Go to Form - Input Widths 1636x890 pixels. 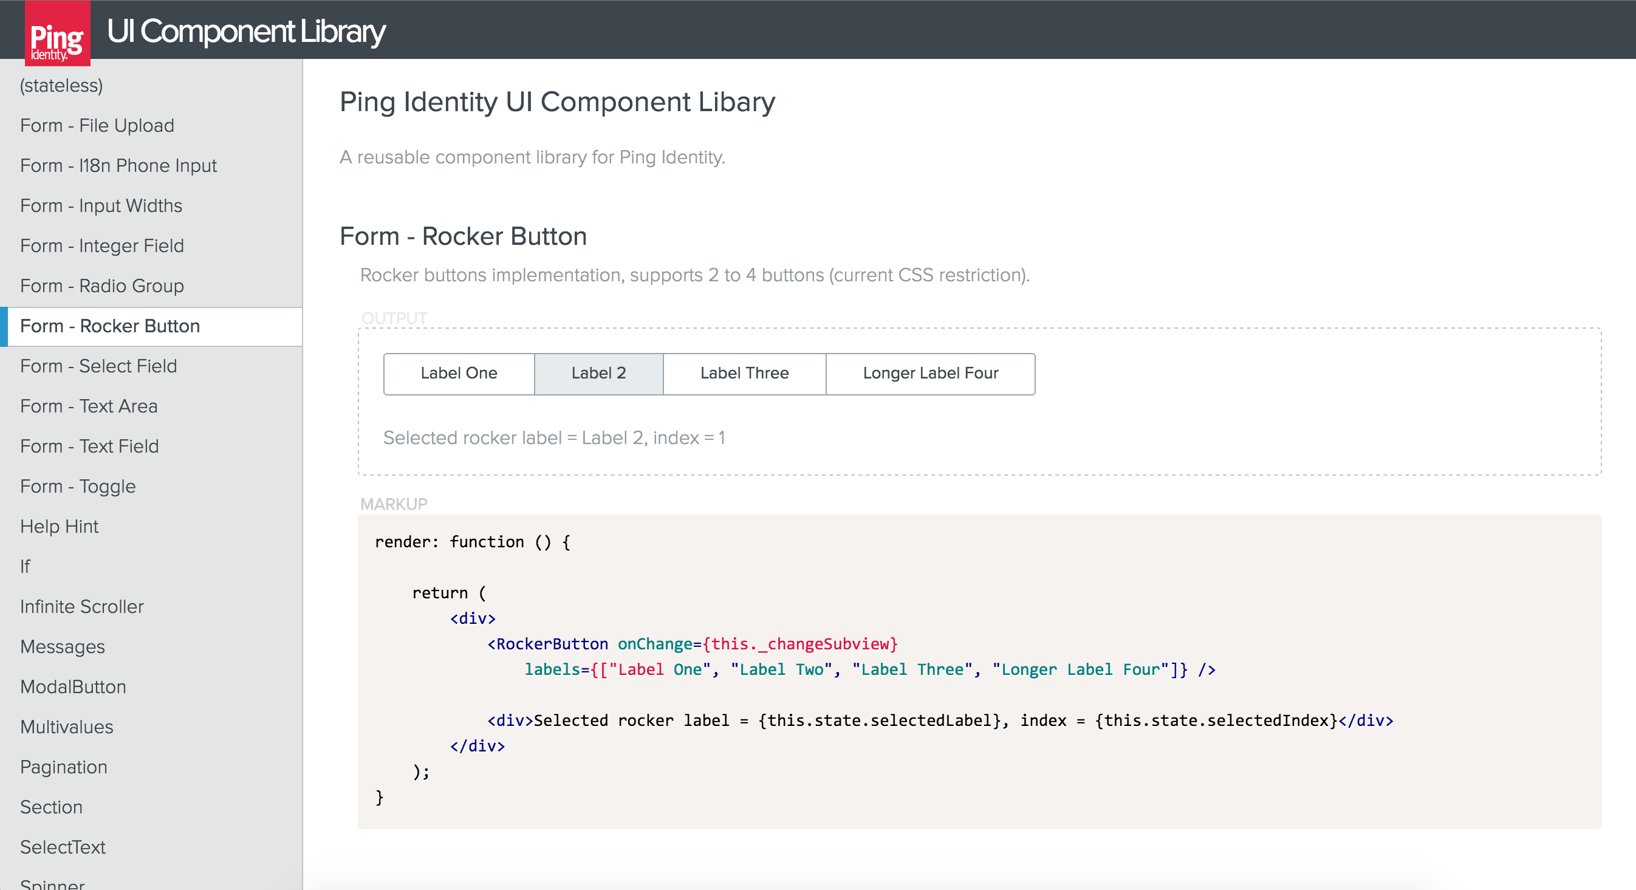click(x=101, y=206)
